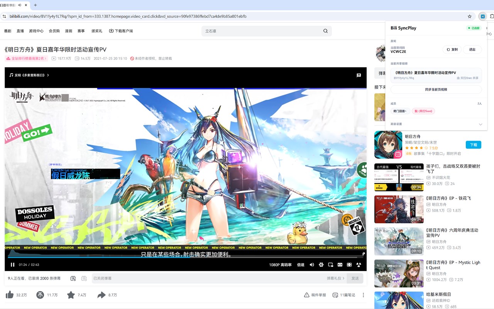
Task: Give coins using the coin icon
Action: tap(40, 295)
